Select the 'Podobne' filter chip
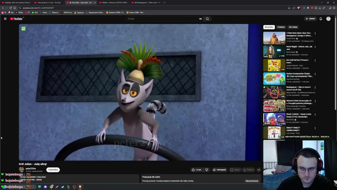The height and width of the screenshot is (190, 337). point(281,27)
